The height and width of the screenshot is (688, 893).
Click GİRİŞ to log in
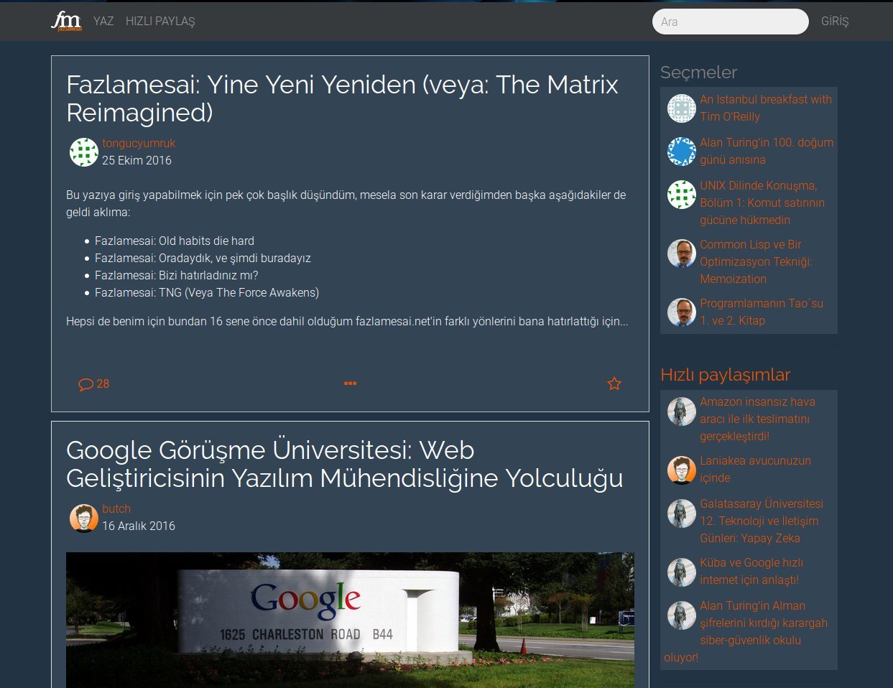pyautogui.click(x=835, y=22)
